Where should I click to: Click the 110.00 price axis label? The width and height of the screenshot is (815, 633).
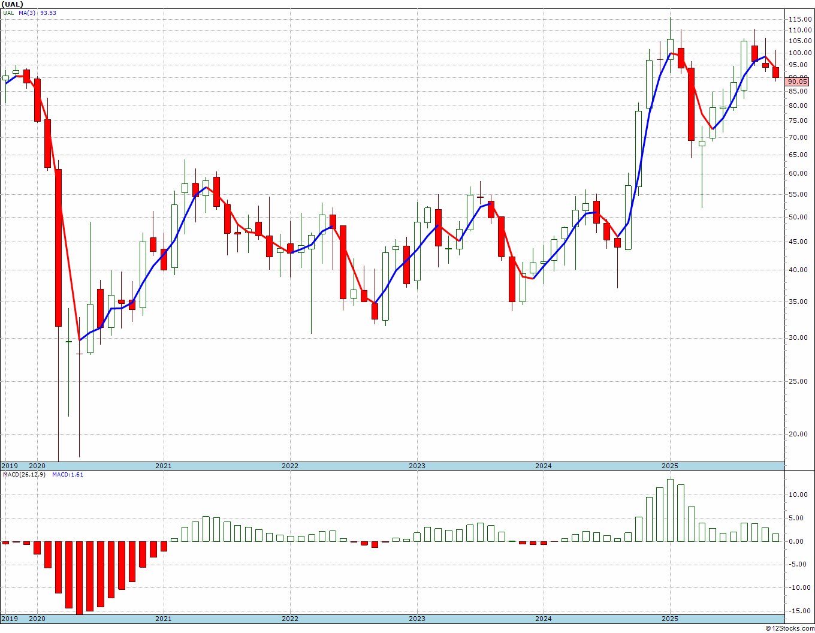(x=800, y=30)
